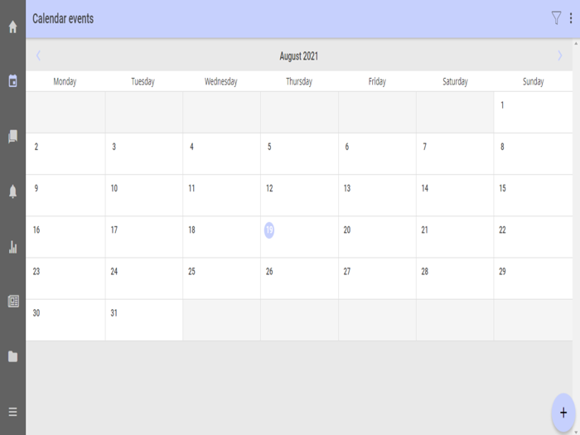Open the Home icon in sidebar
Image resolution: width=580 pixels, height=435 pixels.
pos(12,27)
